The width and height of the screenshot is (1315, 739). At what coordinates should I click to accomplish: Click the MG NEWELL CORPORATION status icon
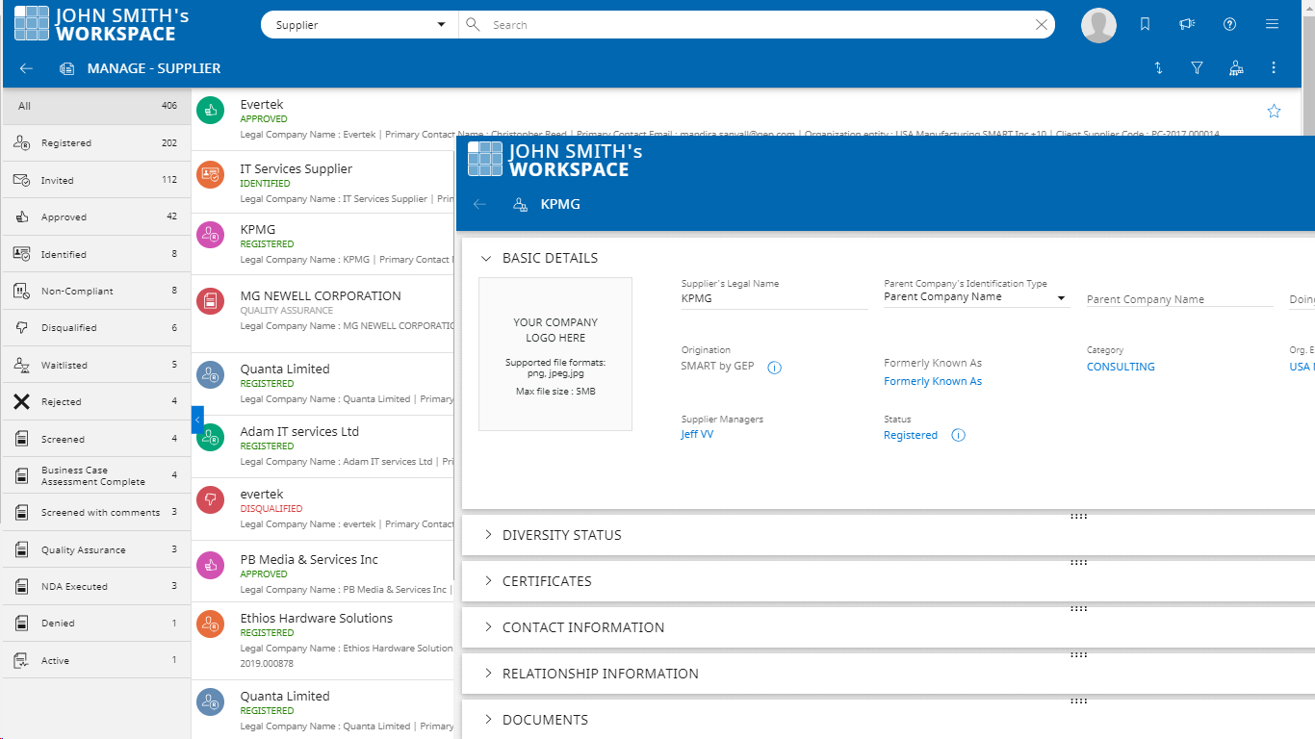pos(210,301)
